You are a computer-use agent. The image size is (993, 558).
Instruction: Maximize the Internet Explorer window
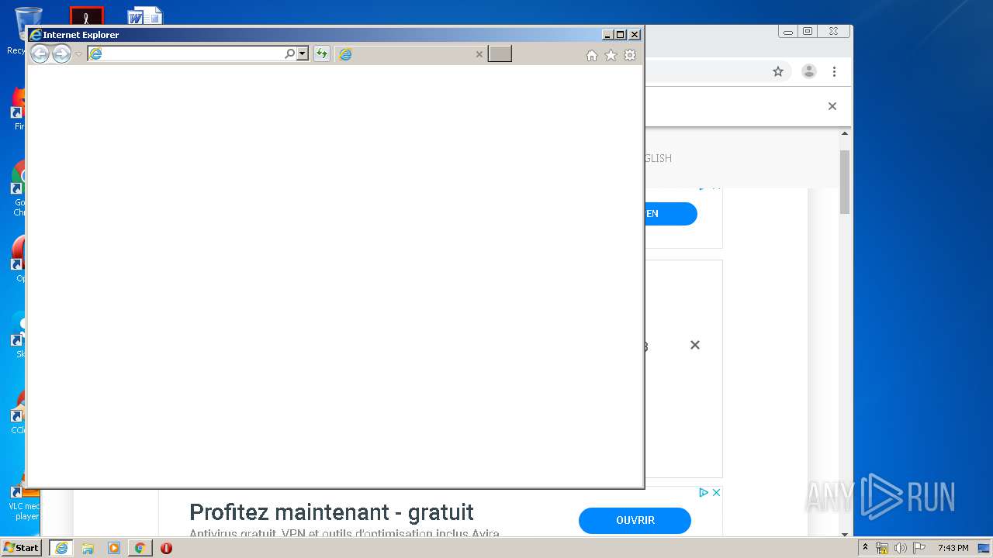point(621,35)
